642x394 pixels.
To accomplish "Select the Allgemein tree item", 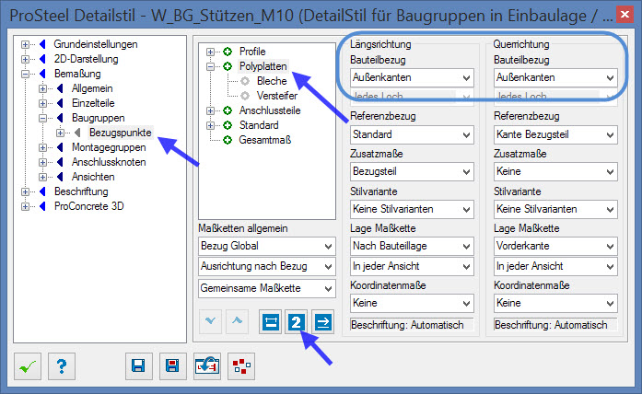I will coord(92,88).
